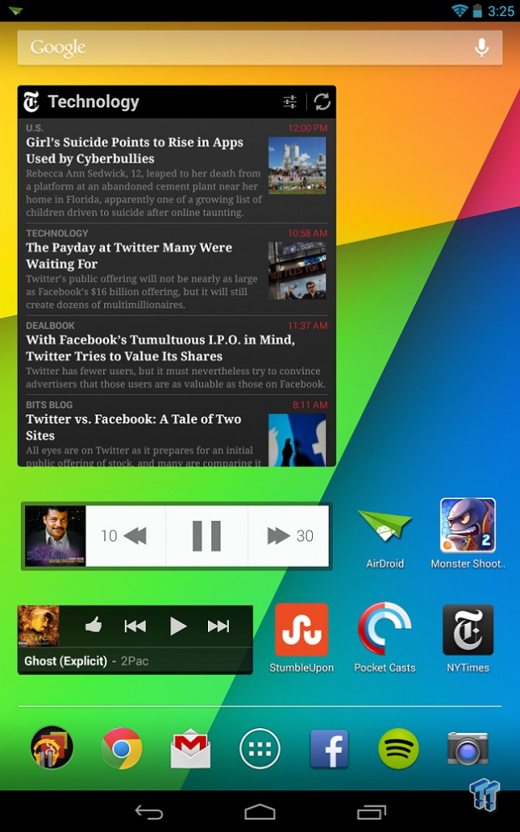Image resolution: width=520 pixels, height=832 pixels.
Task: Tap the battery status icon
Action: click(477, 10)
